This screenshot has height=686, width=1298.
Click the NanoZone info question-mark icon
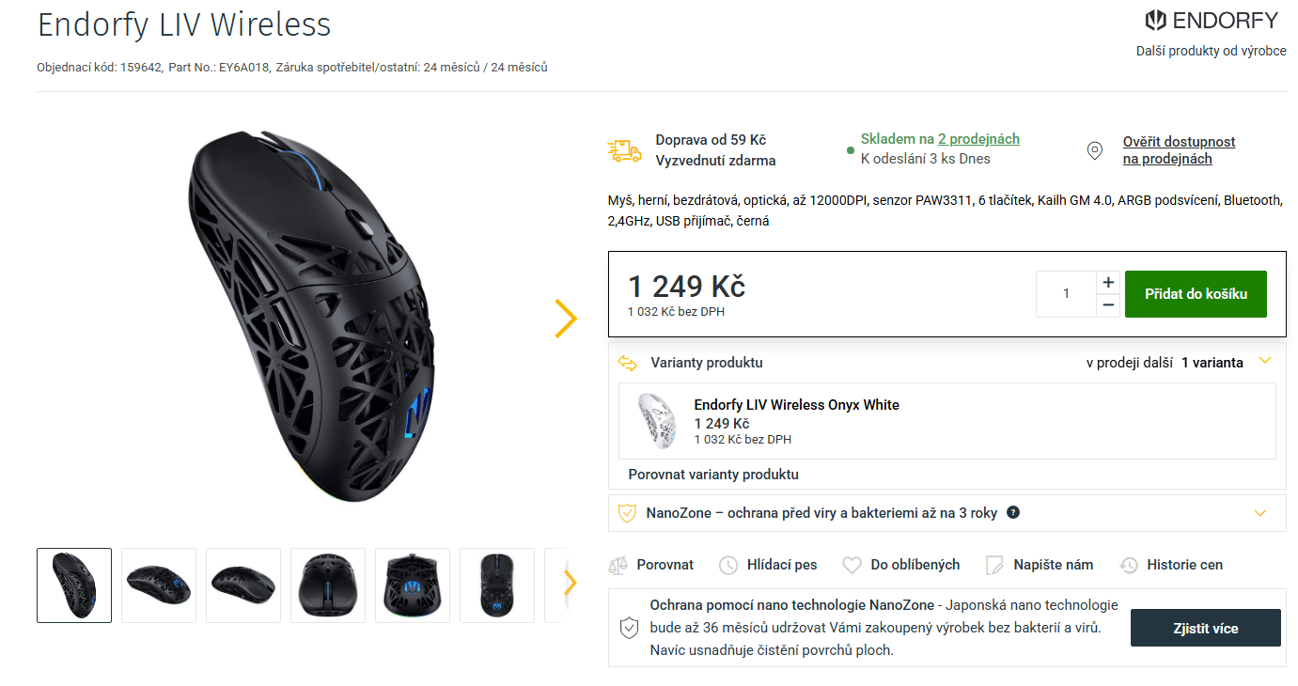[1013, 512]
